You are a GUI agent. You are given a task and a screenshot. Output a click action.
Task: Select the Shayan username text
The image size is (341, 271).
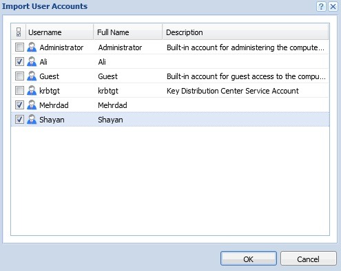tap(52, 120)
